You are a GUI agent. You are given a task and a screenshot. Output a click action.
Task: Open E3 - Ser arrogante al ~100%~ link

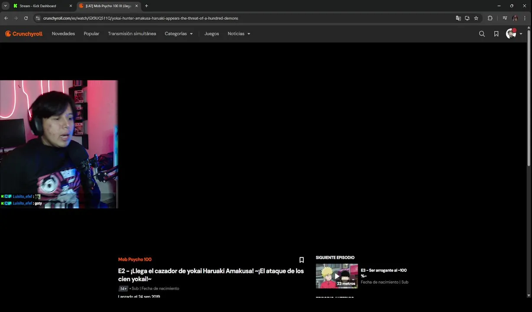click(x=383, y=273)
